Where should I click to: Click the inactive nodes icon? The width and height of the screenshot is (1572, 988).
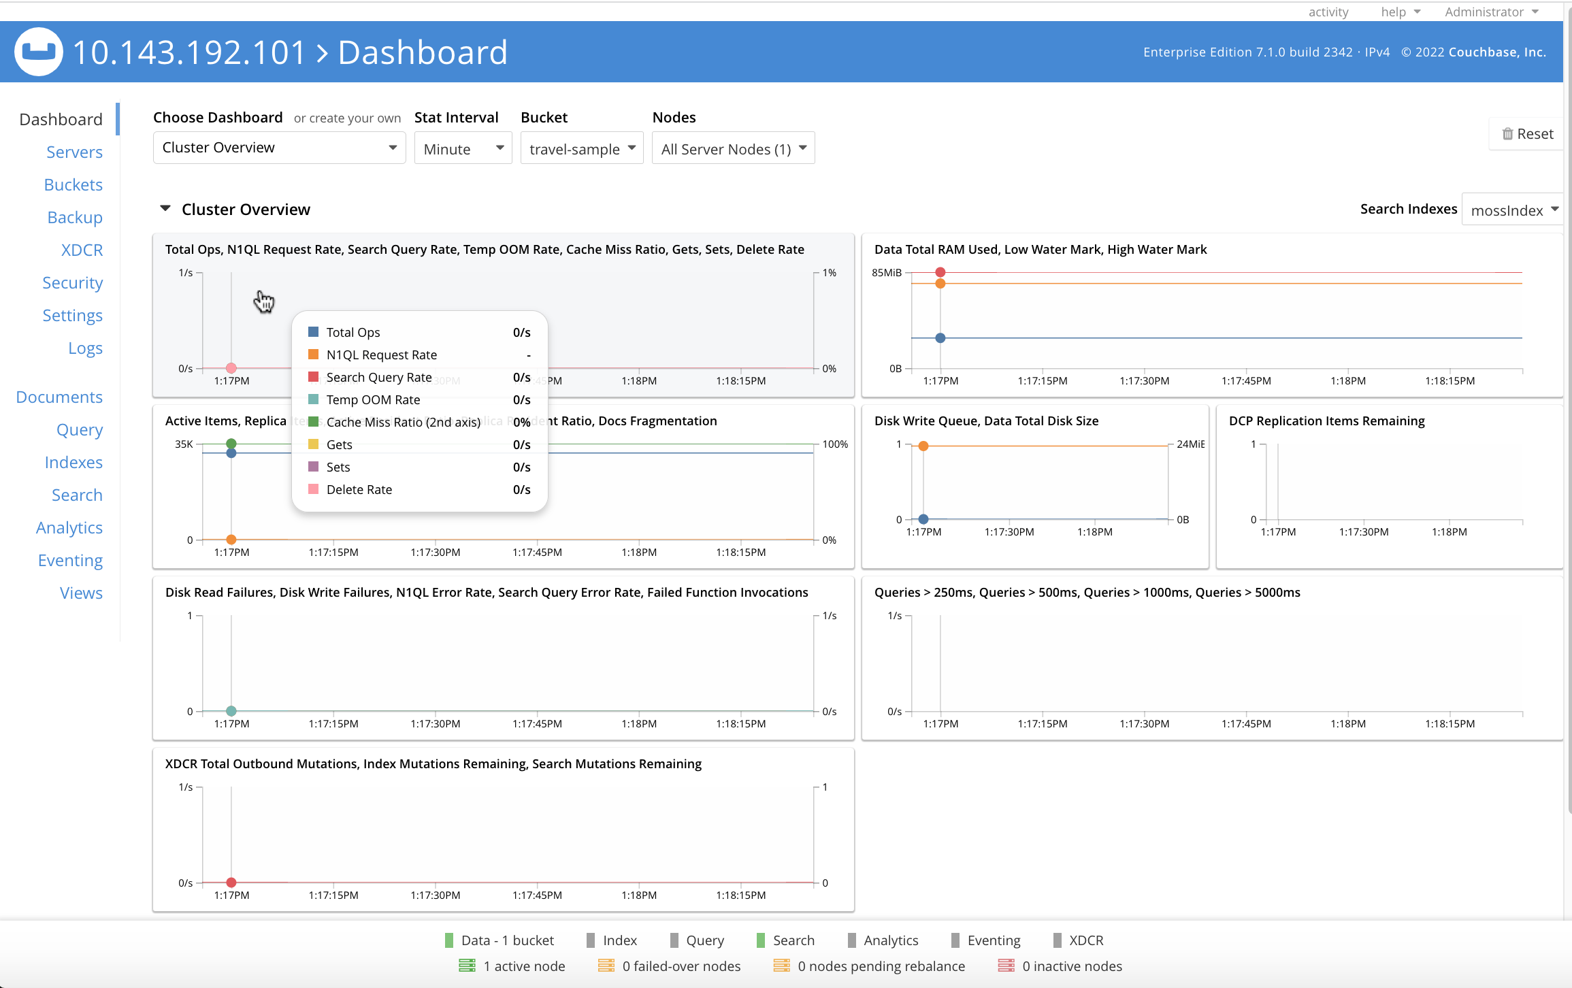[x=1005, y=966]
